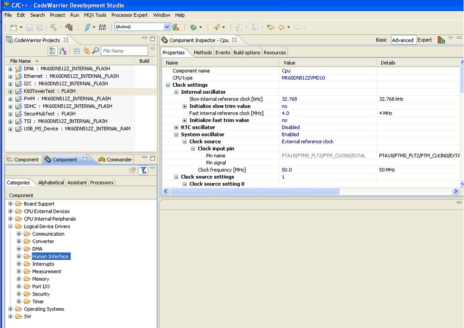This screenshot has height=328, width=464.
Task: Open the Alphabetical components tab
Action: [51, 183]
